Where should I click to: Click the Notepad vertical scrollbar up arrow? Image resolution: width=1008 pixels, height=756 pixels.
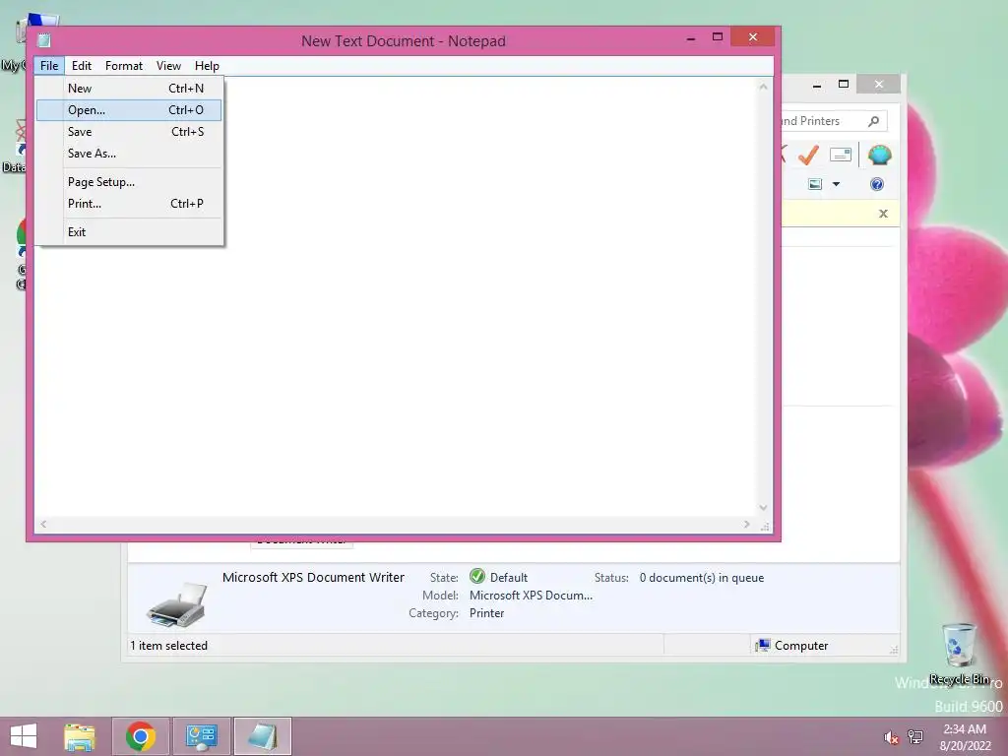(763, 87)
